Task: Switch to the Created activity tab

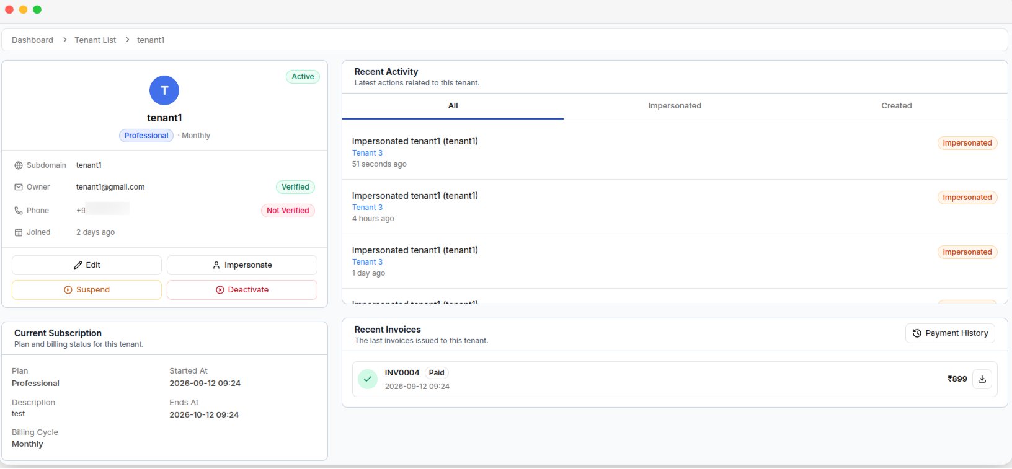Action: click(x=897, y=106)
